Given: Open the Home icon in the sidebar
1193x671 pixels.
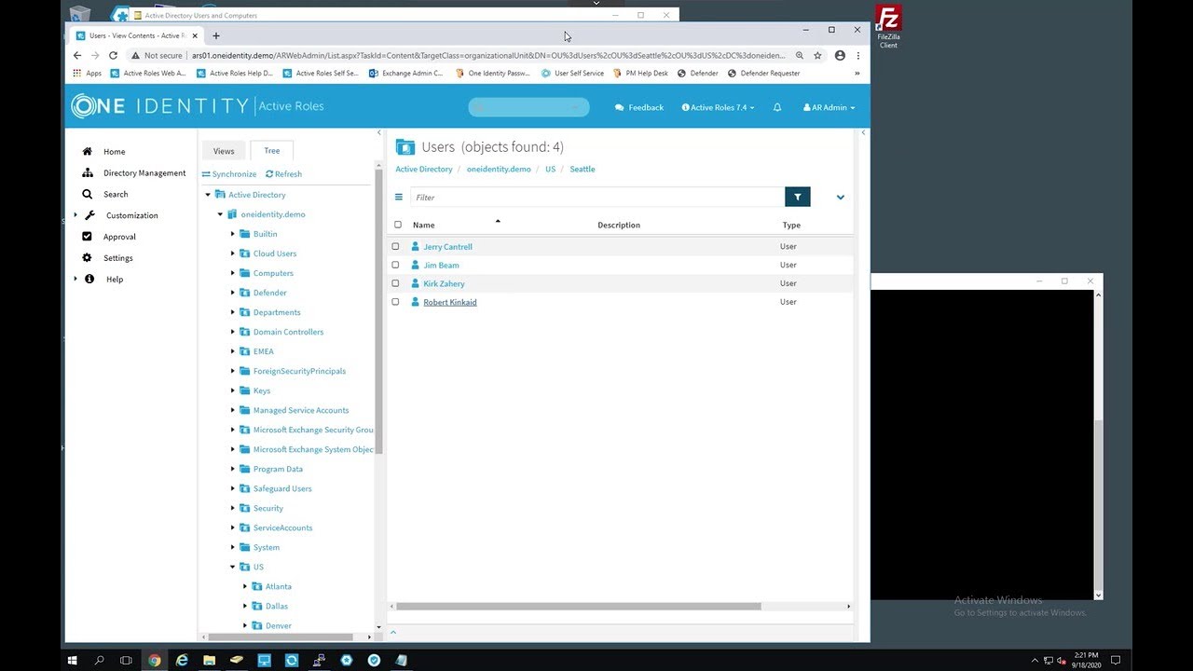Looking at the screenshot, I should (87, 151).
